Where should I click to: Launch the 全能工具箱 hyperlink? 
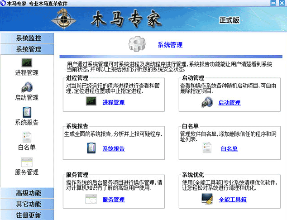[x=233, y=200]
